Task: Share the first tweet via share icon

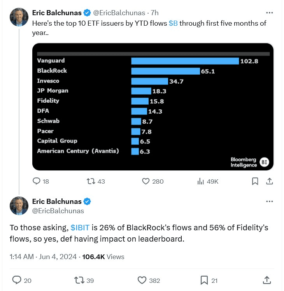Action: [x=269, y=181]
